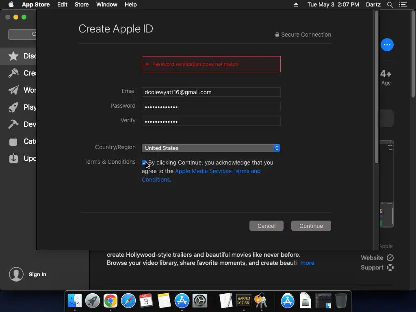Open the Work section paper plane icon
The height and width of the screenshot is (312, 416).
click(x=13, y=90)
